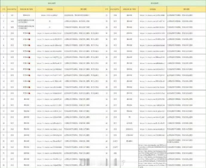The image size is (206, 168).
Task: Click the 小红书 platform cell in row 48
Action: 115,141
